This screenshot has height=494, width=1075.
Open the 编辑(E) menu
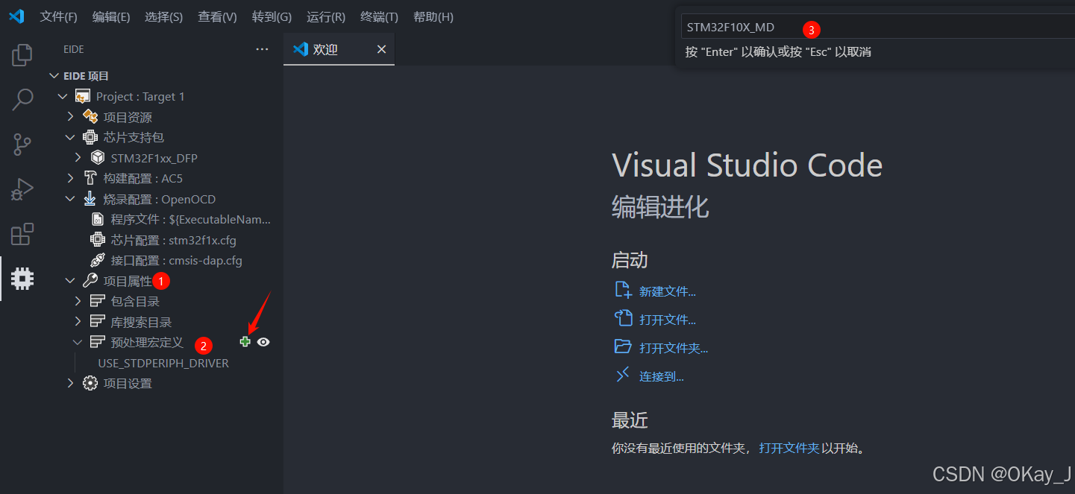pyautogui.click(x=111, y=16)
